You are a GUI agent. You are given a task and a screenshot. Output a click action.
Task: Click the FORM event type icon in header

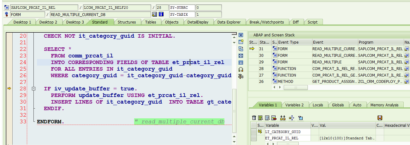pos(7,14)
